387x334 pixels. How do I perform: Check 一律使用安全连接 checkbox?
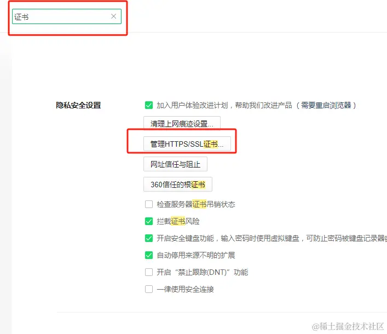[149, 289]
